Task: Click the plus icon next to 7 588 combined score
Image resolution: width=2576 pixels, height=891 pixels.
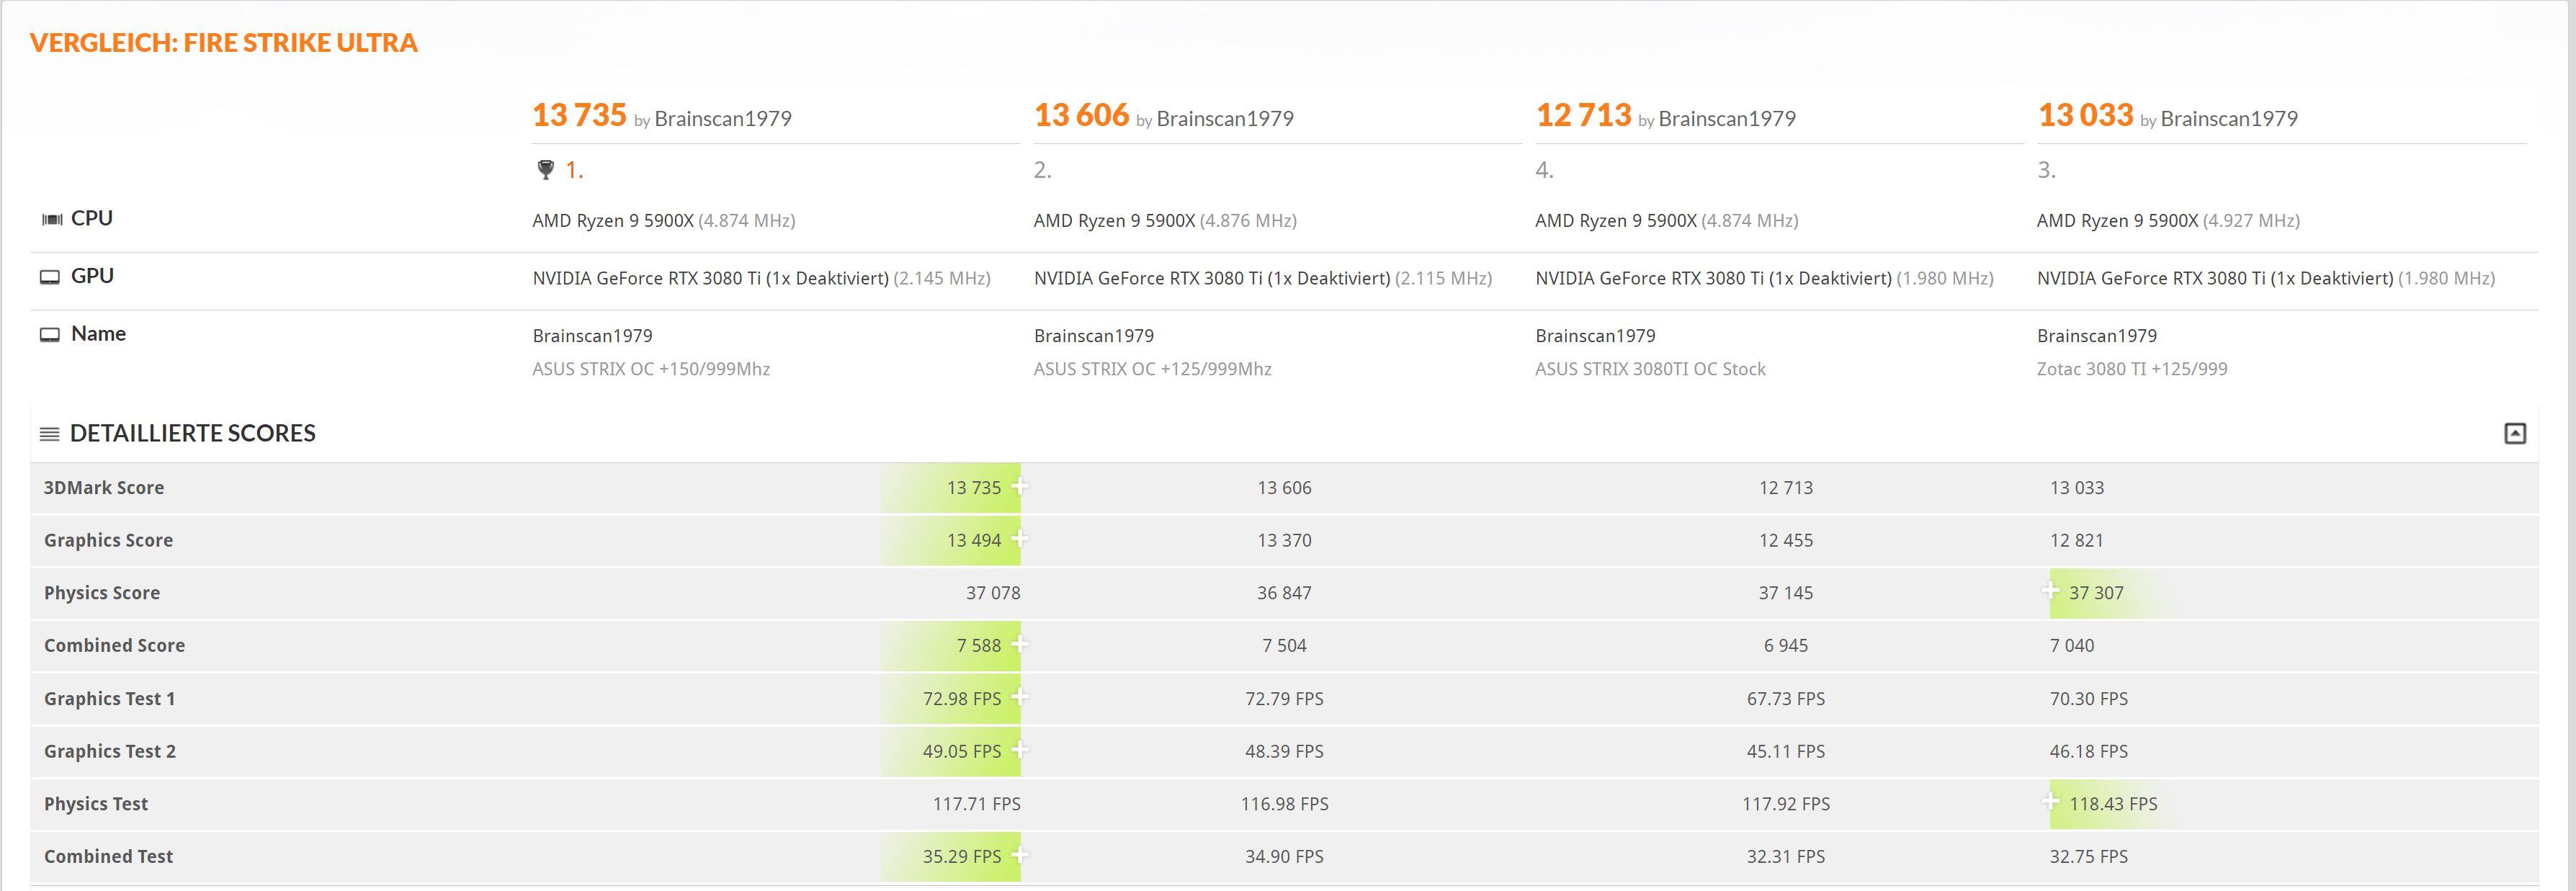Action: point(1019,644)
